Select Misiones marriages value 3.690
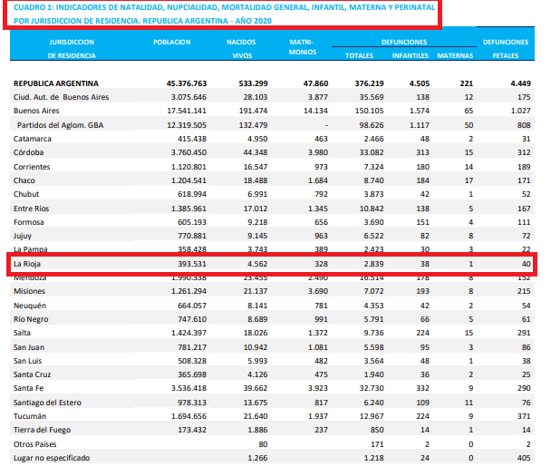The height and width of the screenshot is (476, 551). click(x=318, y=291)
